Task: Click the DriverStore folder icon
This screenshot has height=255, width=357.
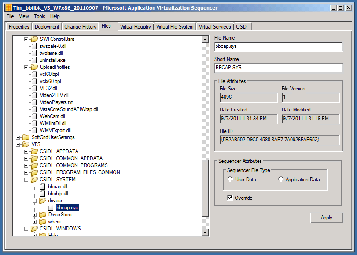Action: 43,215
